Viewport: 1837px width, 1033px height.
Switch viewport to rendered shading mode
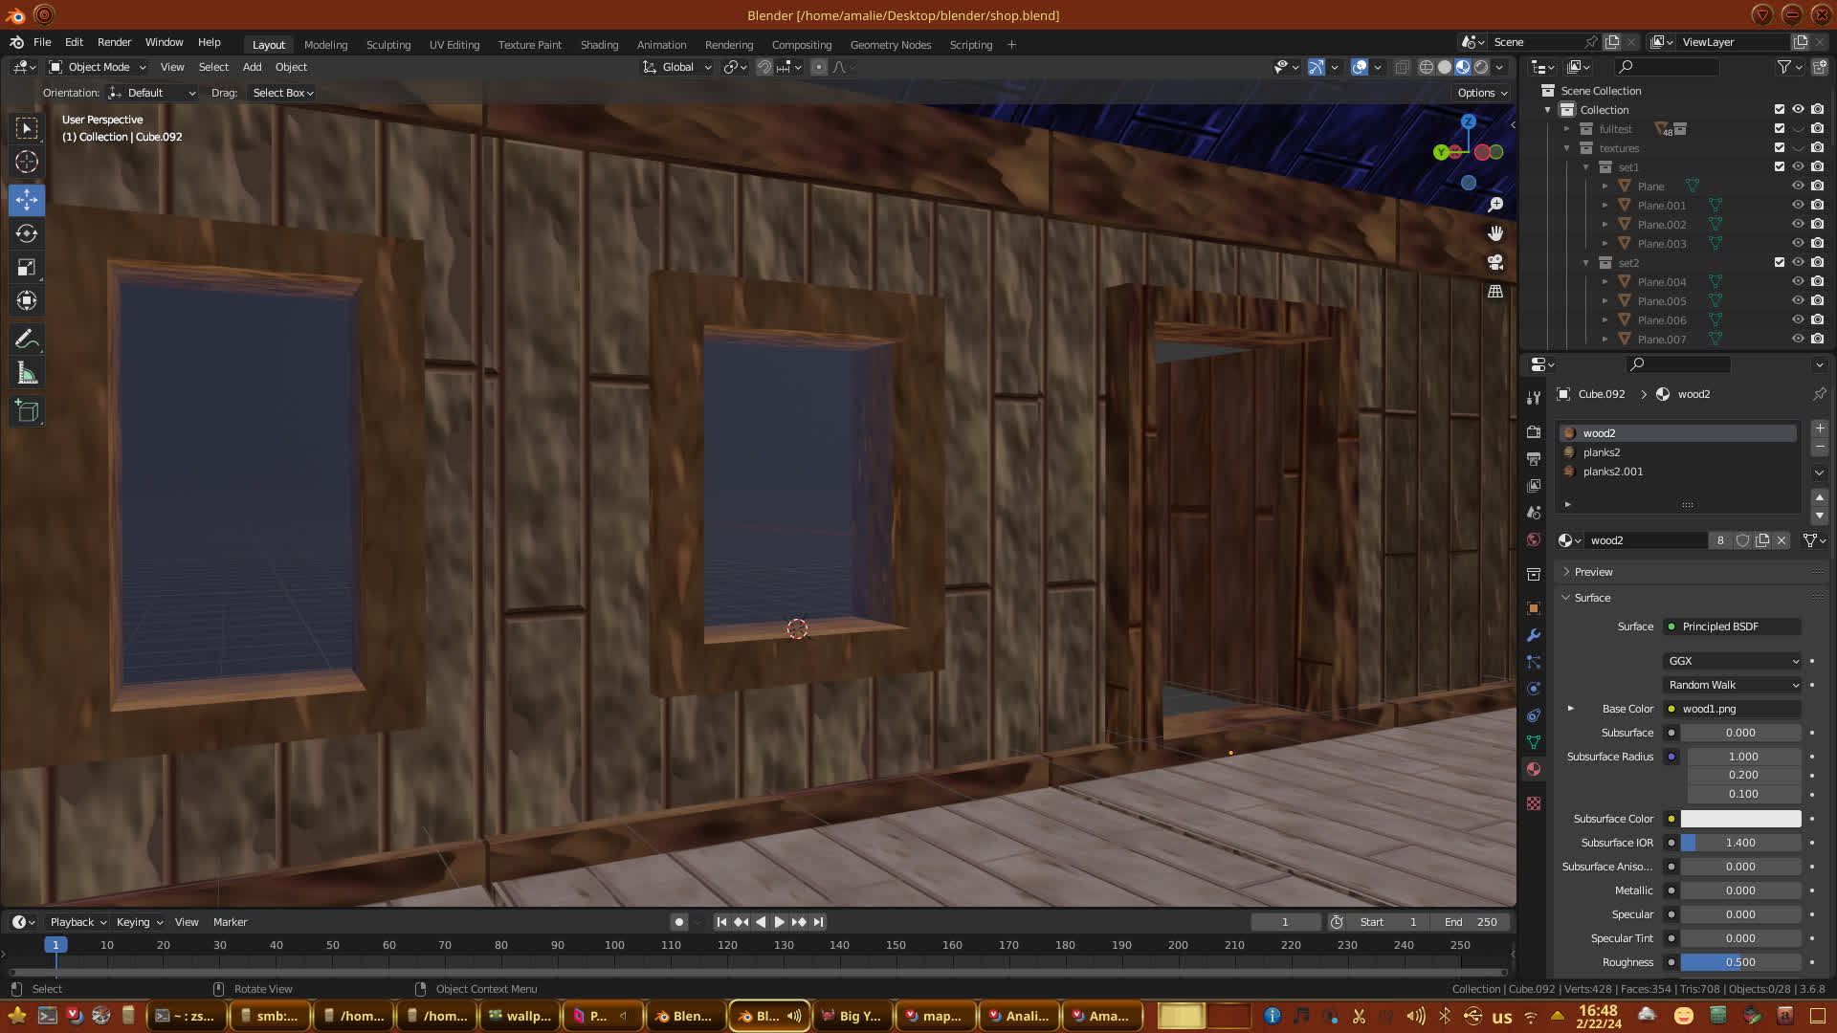[1481, 67]
